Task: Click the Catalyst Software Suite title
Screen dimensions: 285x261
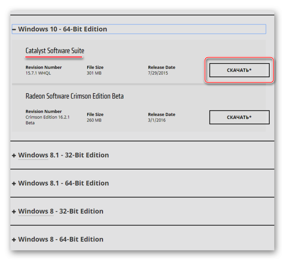Action: pyautogui.click(x=55, y=51)
